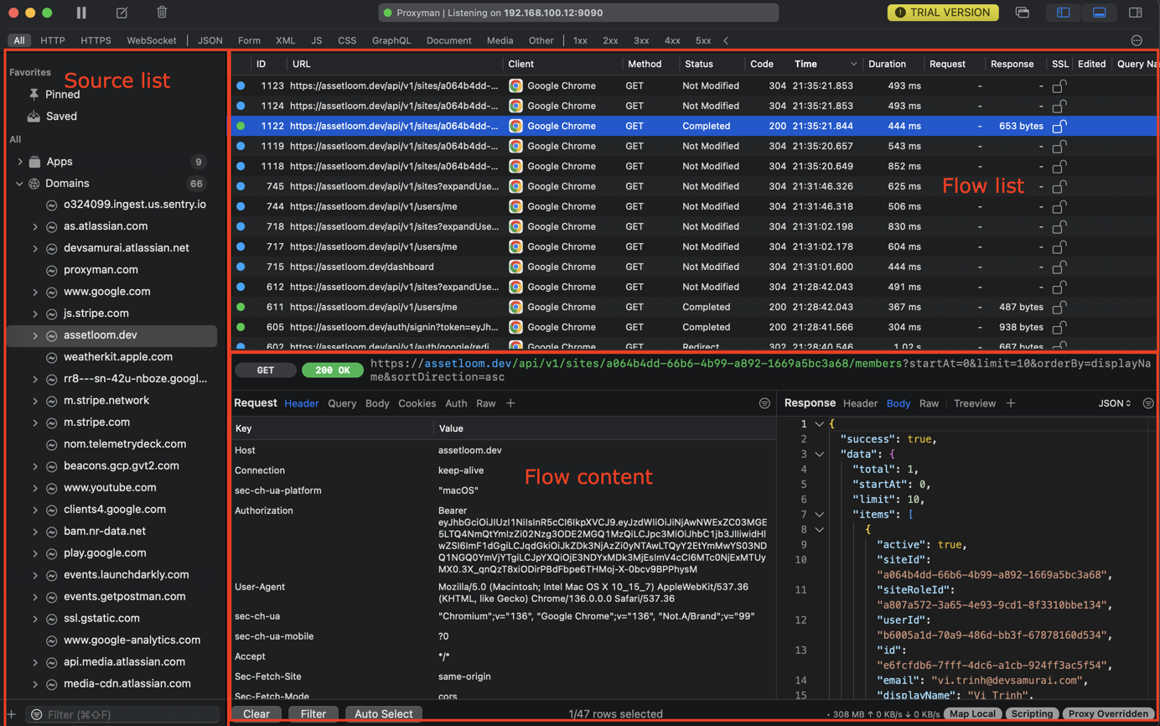
Task: Collapse the data object fold arrow
Action: pos(820,454)
